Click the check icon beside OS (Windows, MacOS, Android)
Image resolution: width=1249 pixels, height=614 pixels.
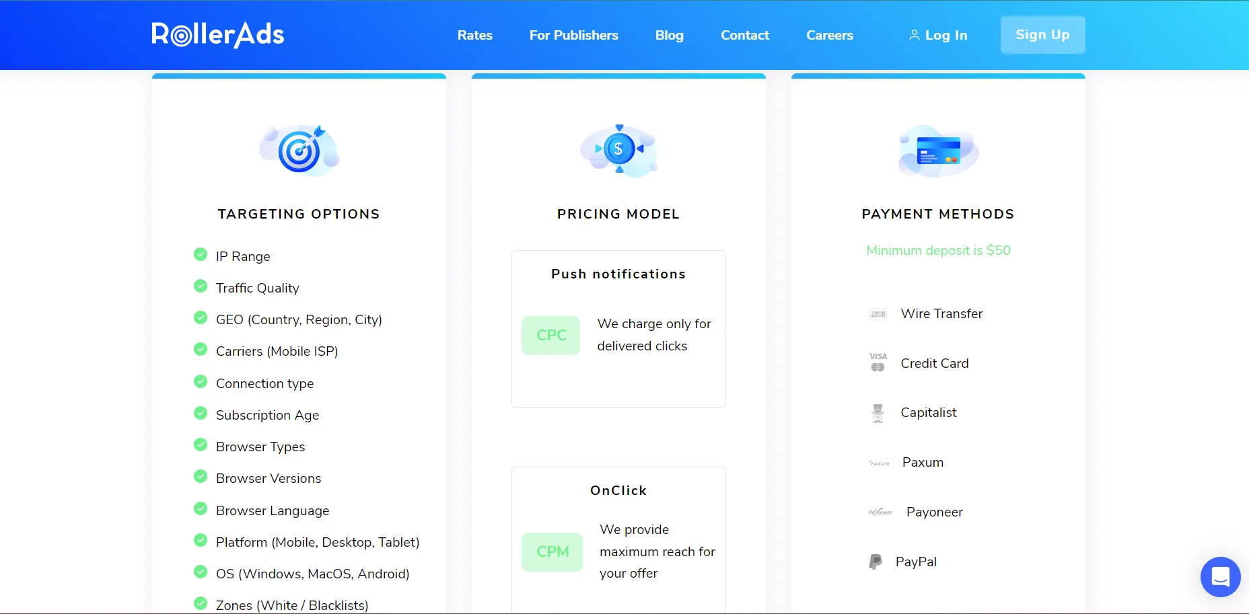[201, 572]
